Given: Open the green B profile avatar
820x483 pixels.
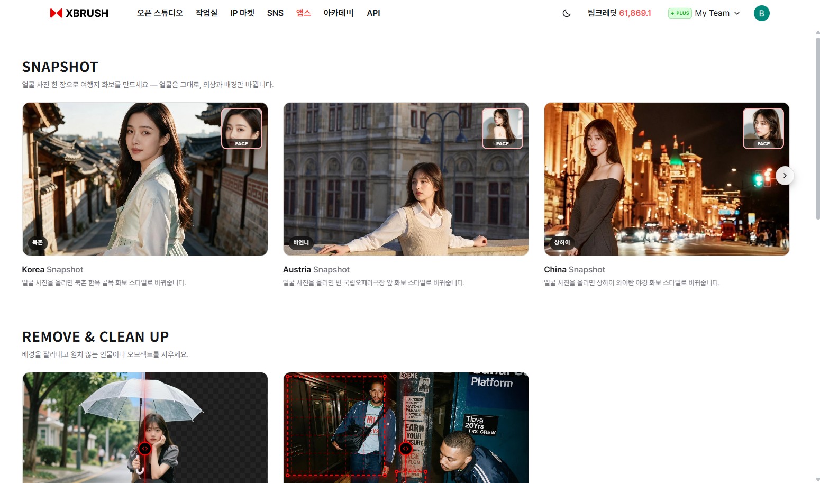Looking at the screenshot, I should [x=762, y=13].
